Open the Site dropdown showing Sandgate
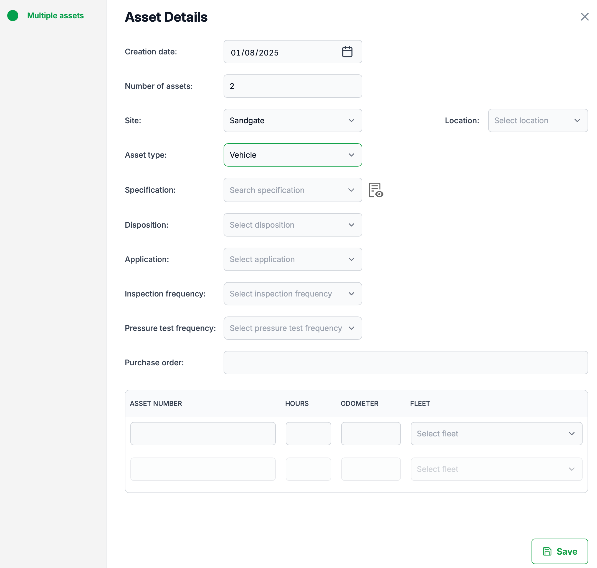The image size is (597, 568). 292,120
